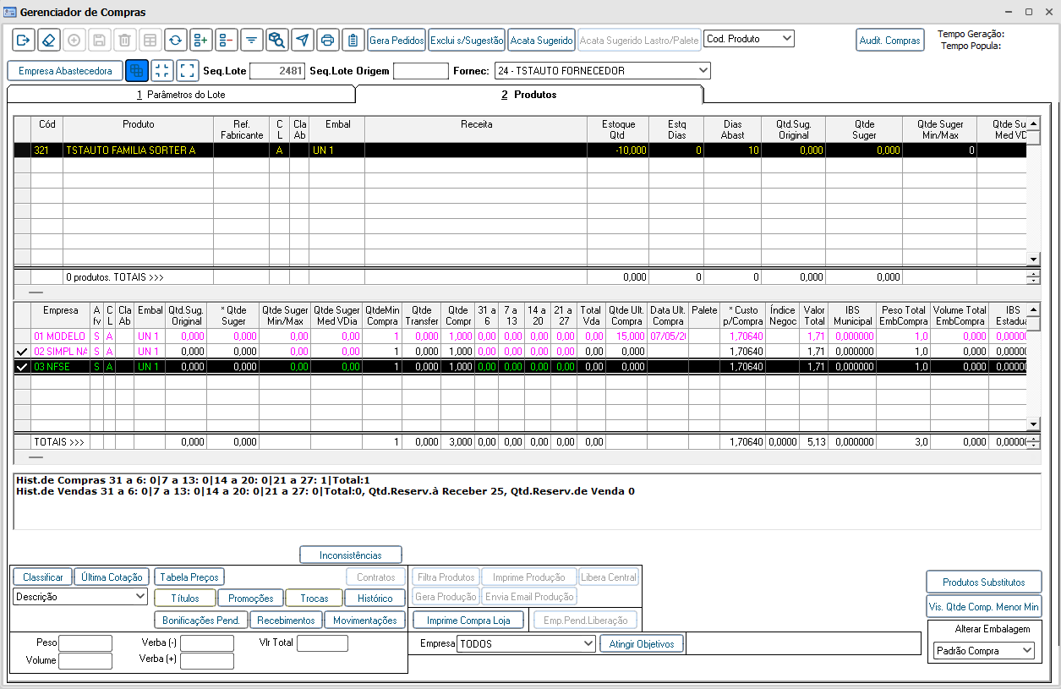
Task: Open Histórico
Action: click(x=375, y=598)
